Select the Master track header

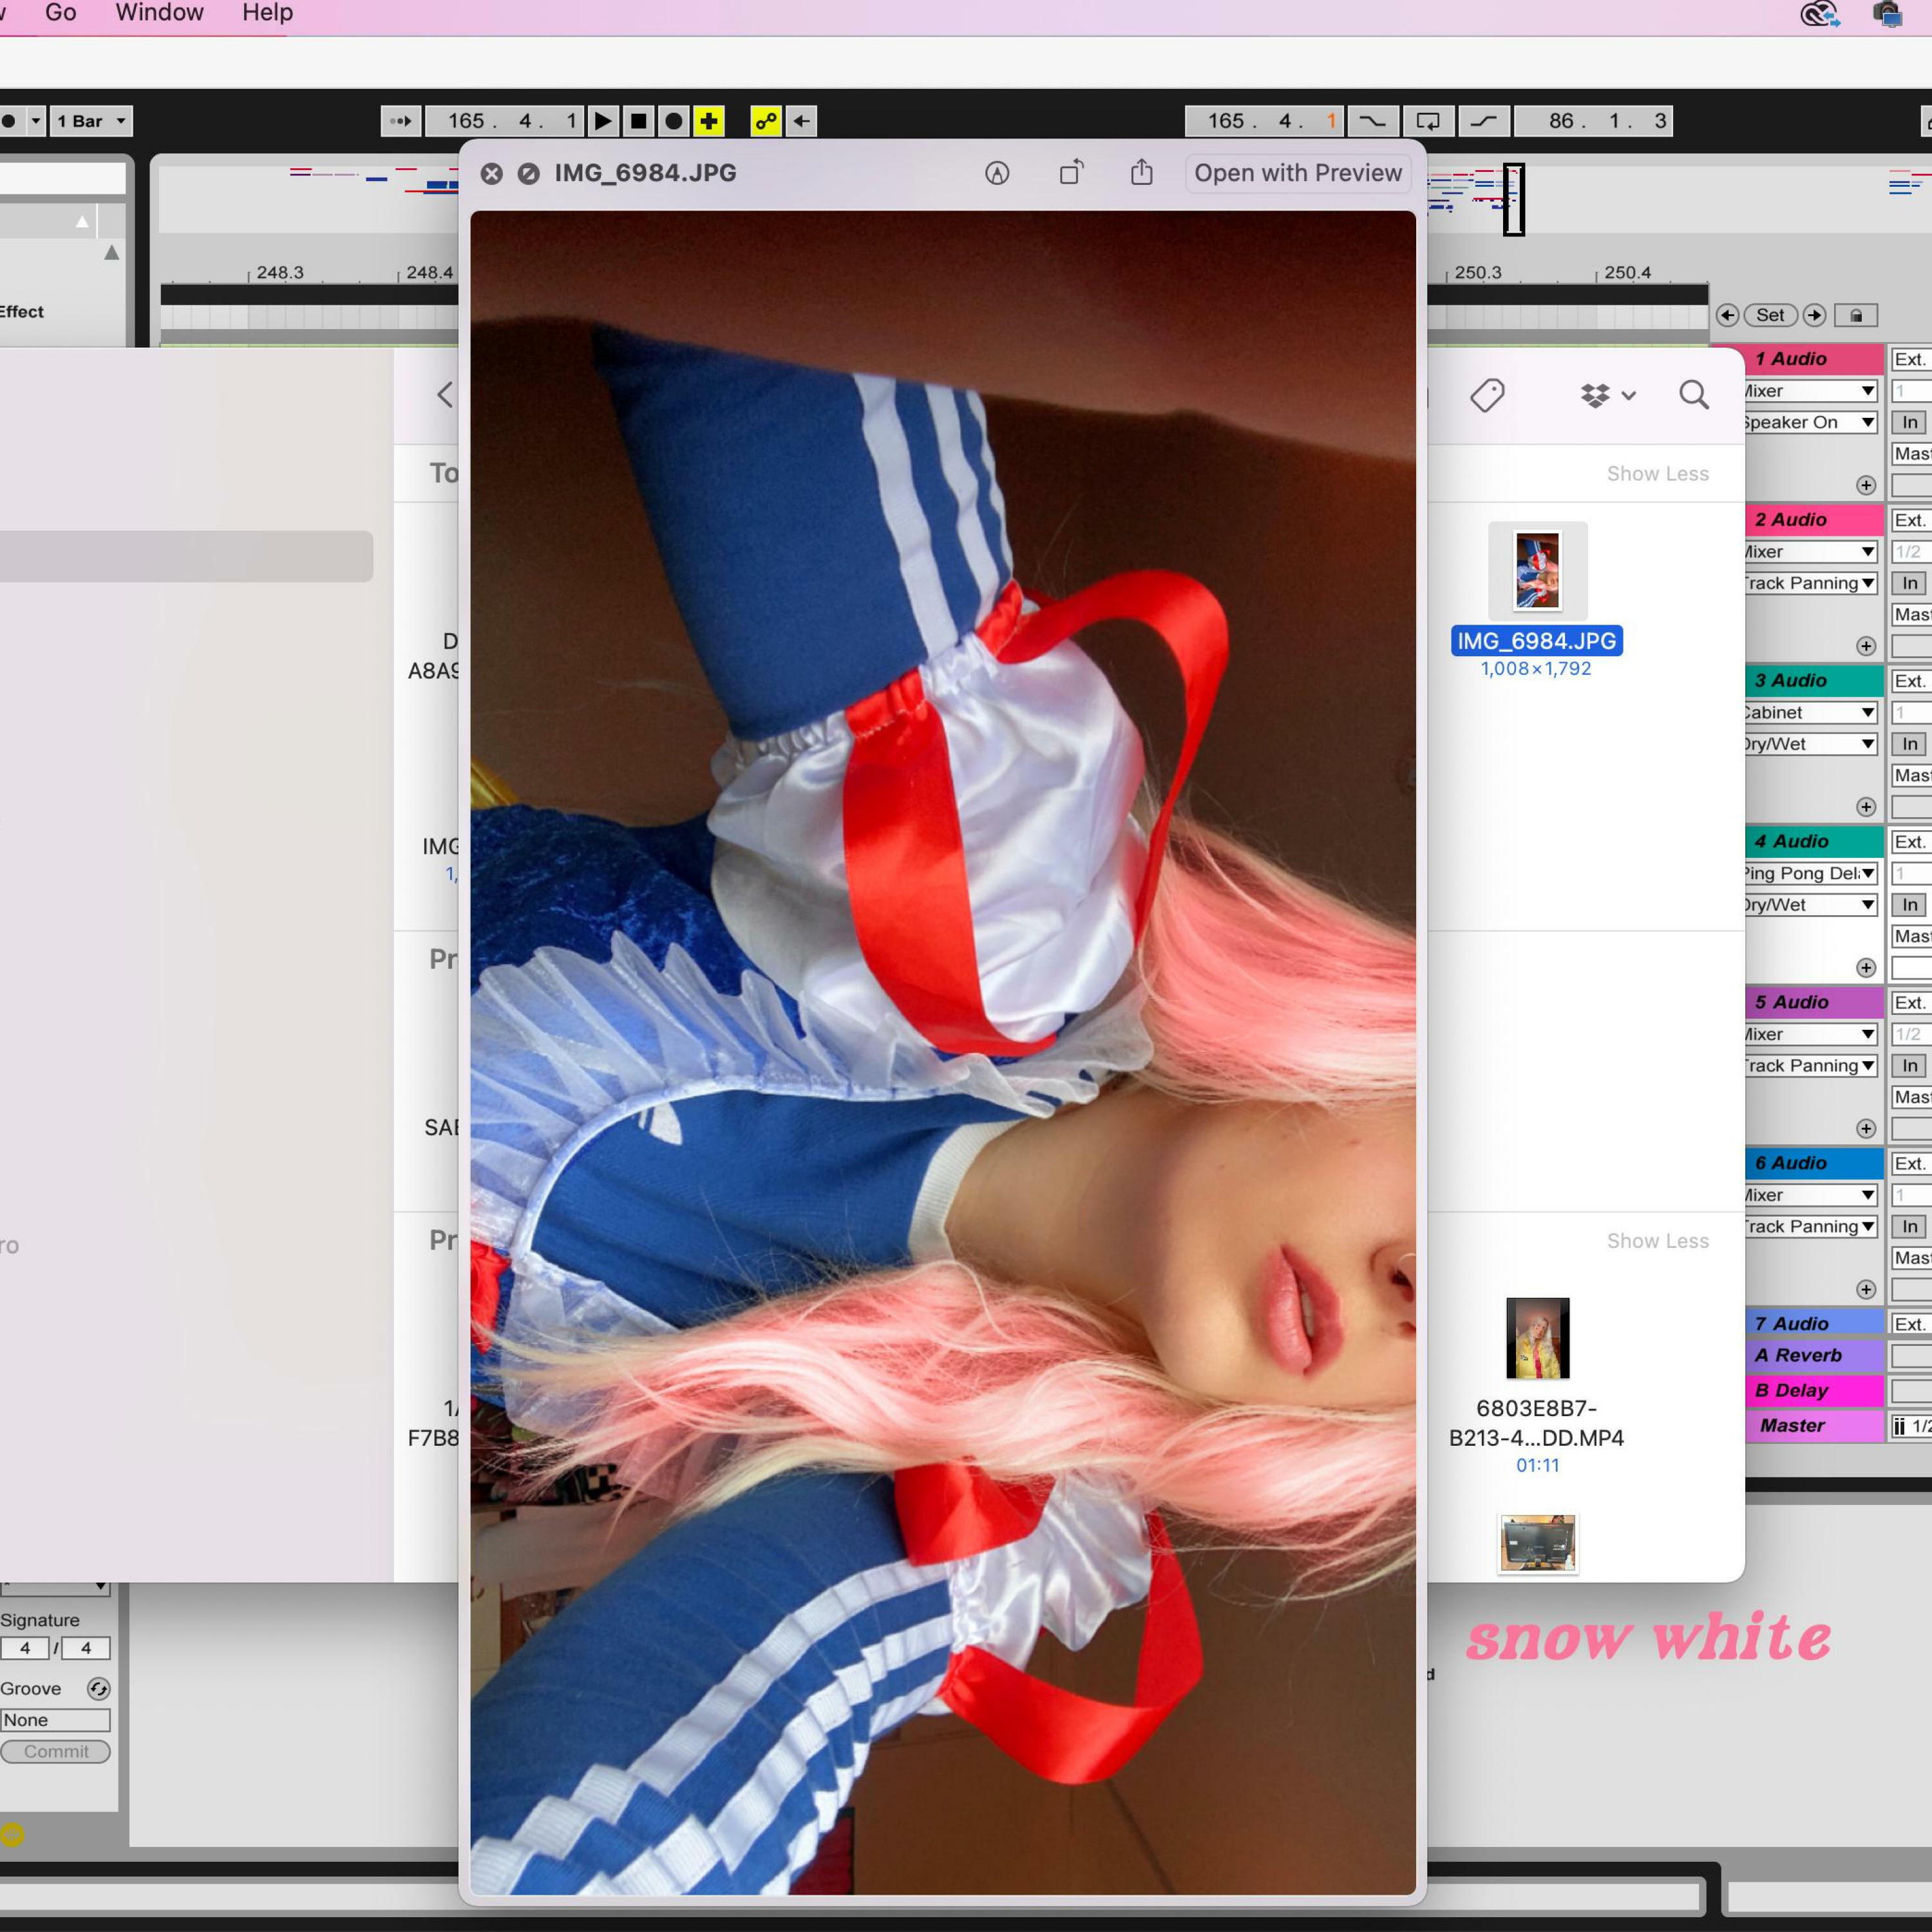point(1814,1426)
